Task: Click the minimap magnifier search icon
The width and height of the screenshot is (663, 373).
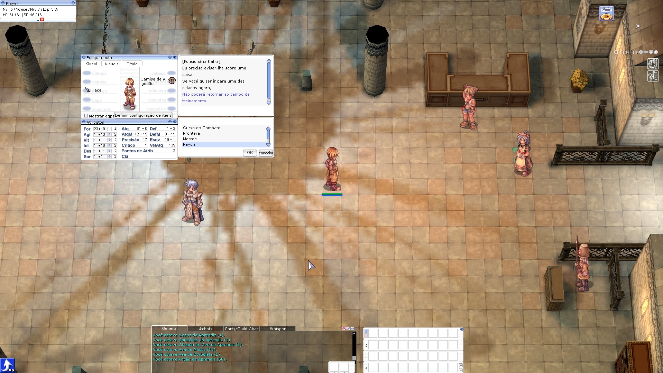Action: point(616,52)
